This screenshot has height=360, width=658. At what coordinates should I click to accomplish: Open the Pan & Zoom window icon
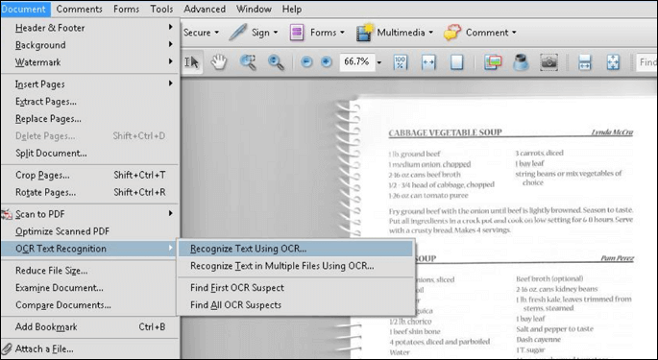[x=493, y=62]
